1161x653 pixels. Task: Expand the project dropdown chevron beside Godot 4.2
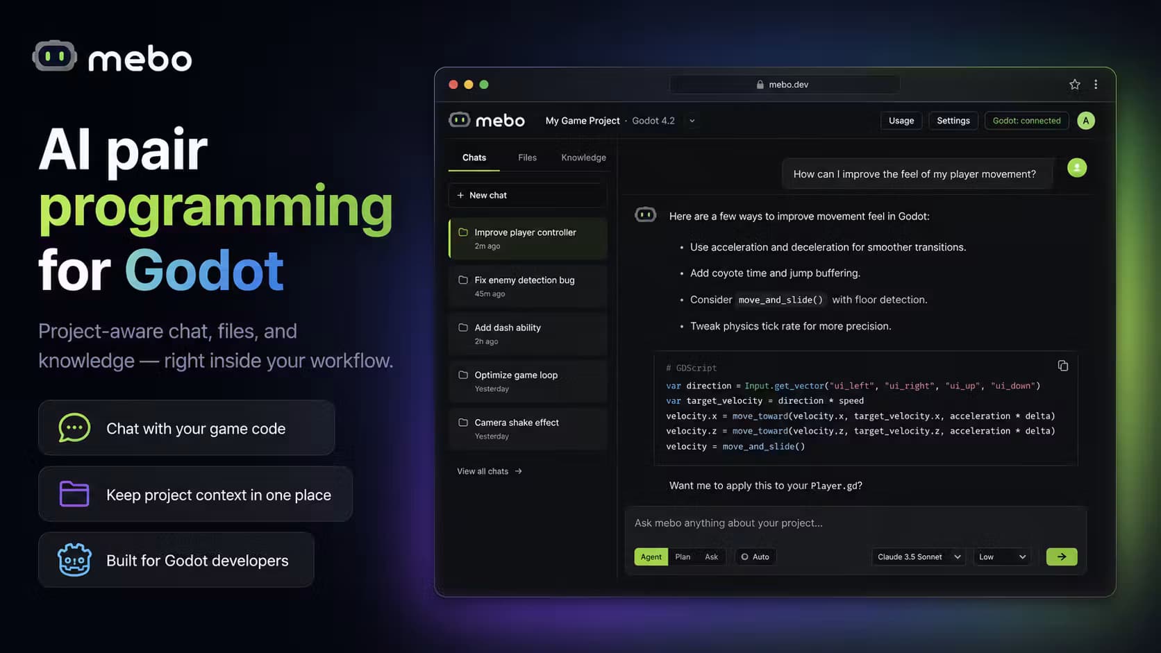click(692, 121)
